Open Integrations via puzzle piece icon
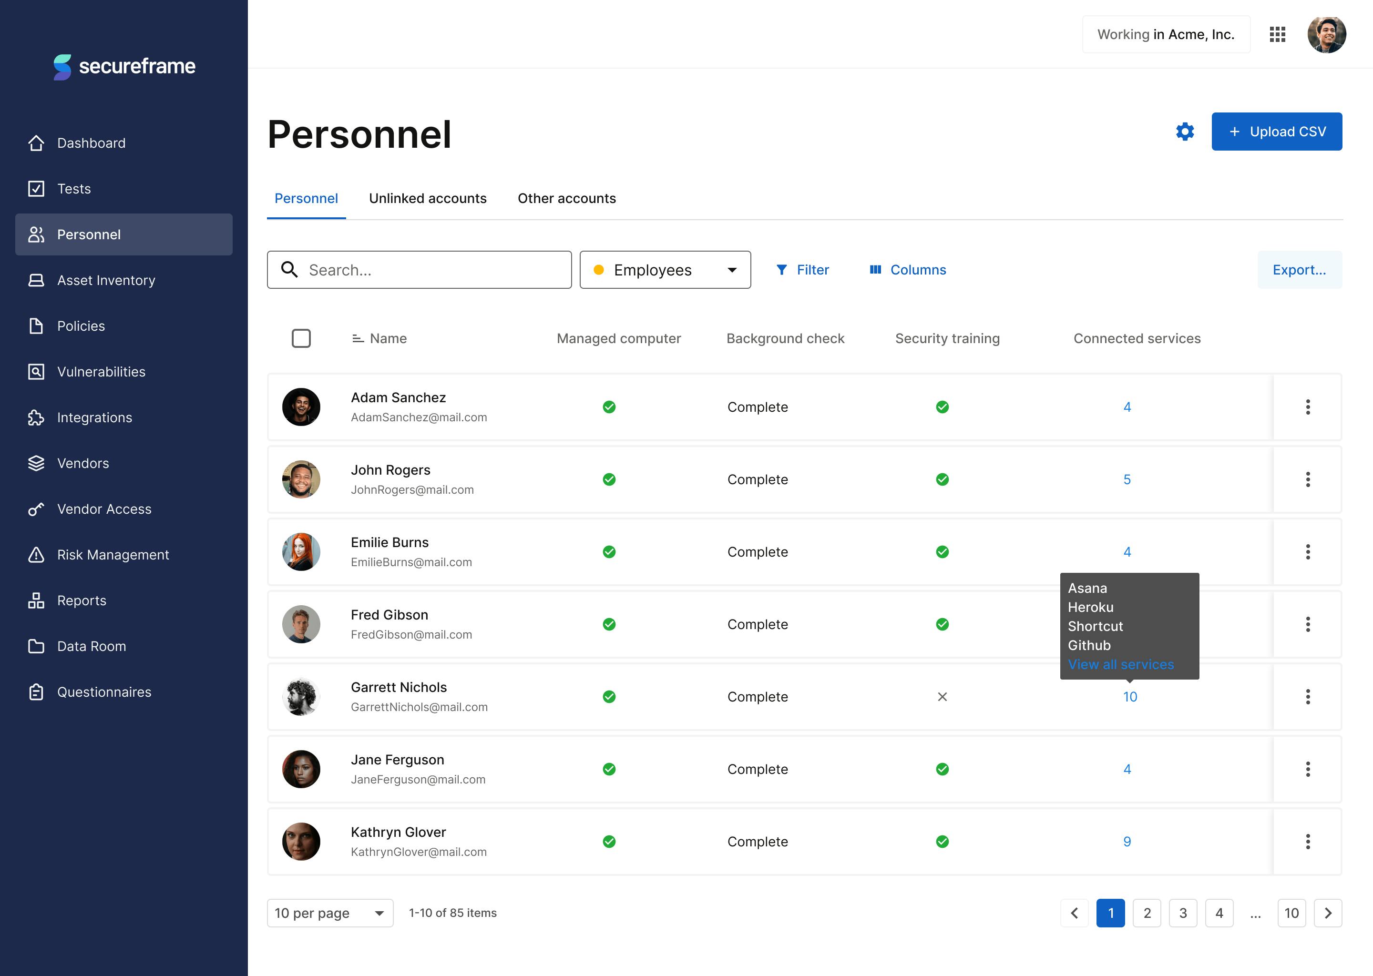 pyautogui.click(x=36, y=417)
